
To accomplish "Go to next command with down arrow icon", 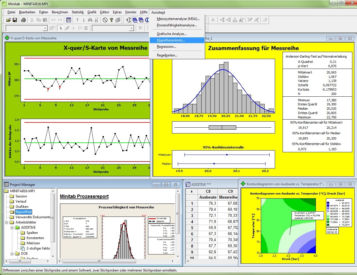I will [84, 20].
